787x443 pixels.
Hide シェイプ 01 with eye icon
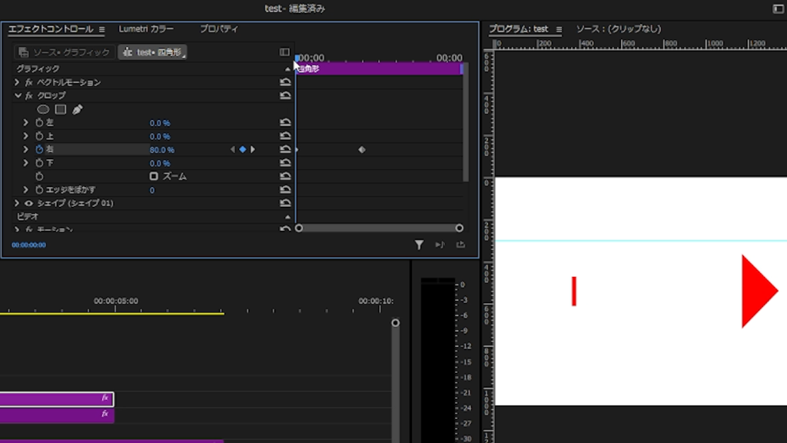click(28, 203)
